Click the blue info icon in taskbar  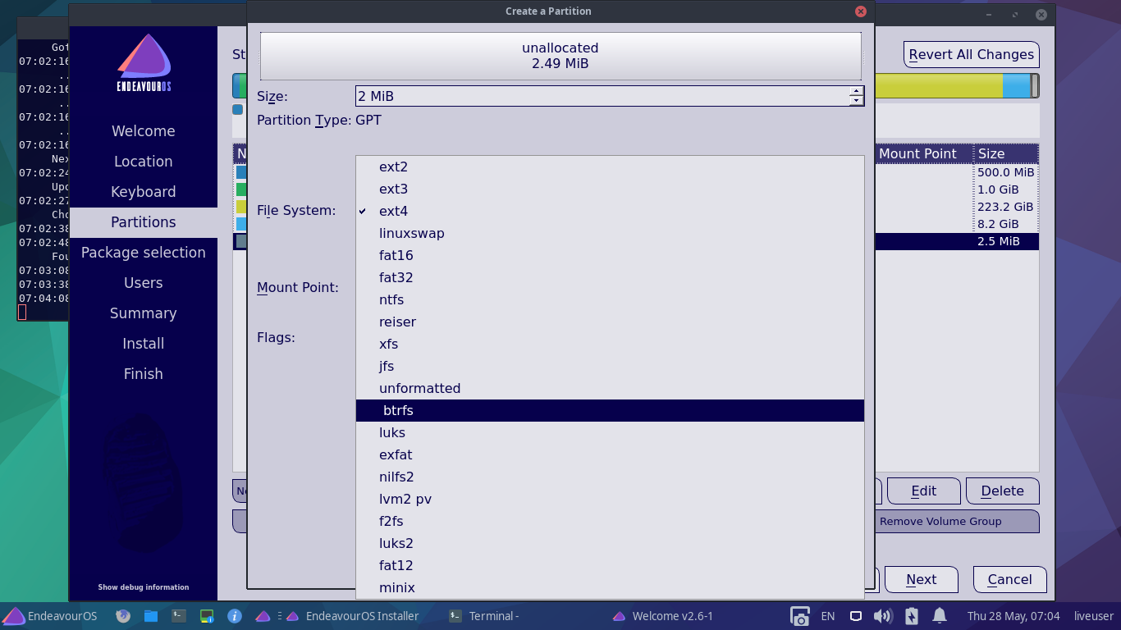(235, 616)
